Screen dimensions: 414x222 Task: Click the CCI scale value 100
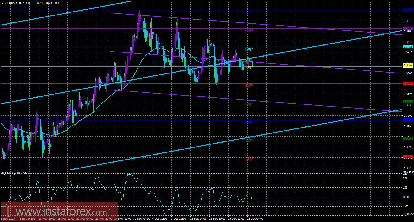(x=406, y=188)
